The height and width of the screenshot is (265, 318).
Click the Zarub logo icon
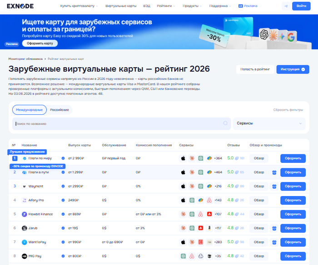click(25, 228)
